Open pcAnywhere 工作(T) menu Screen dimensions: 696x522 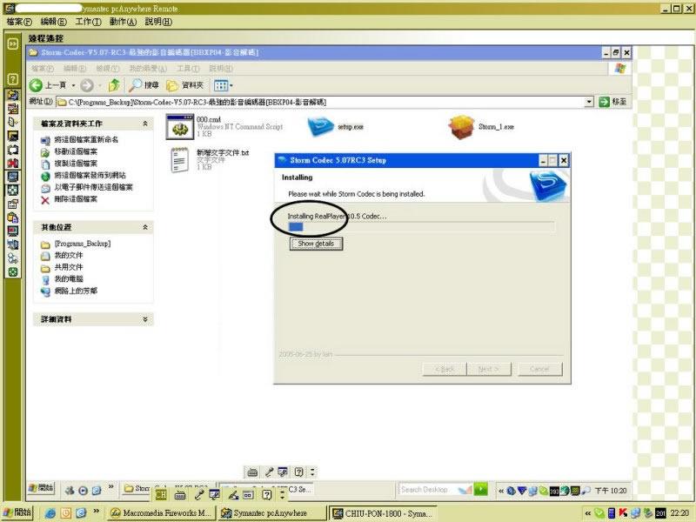[x=88, y=22]
